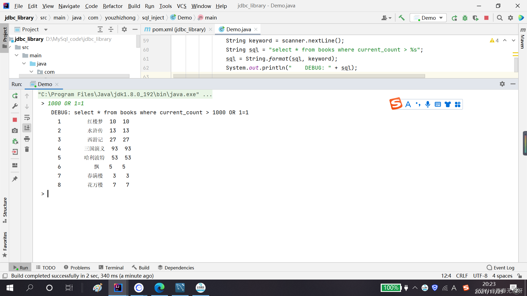527x296 pixels.
Task: Collapse the com folder
Action: (x=32, y=72)
